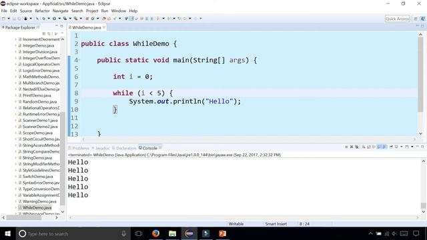Expand the SwitchDemo.java tree node

click(x=16, y=176)
